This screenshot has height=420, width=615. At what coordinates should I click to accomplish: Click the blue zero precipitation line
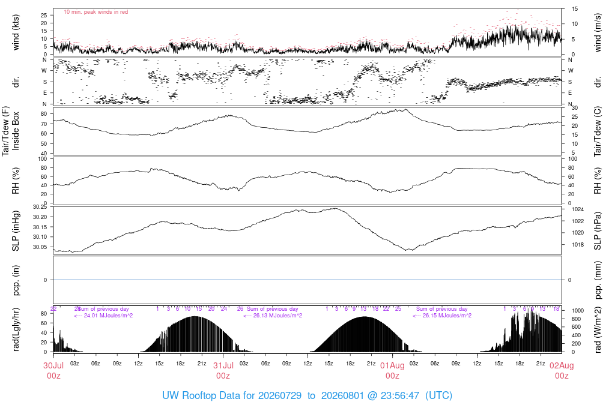pos(307,280)
